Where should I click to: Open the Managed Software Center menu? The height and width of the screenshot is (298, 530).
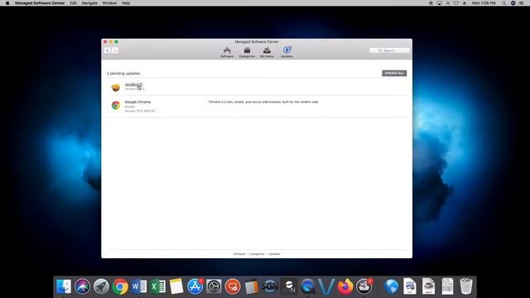(40, 3)
